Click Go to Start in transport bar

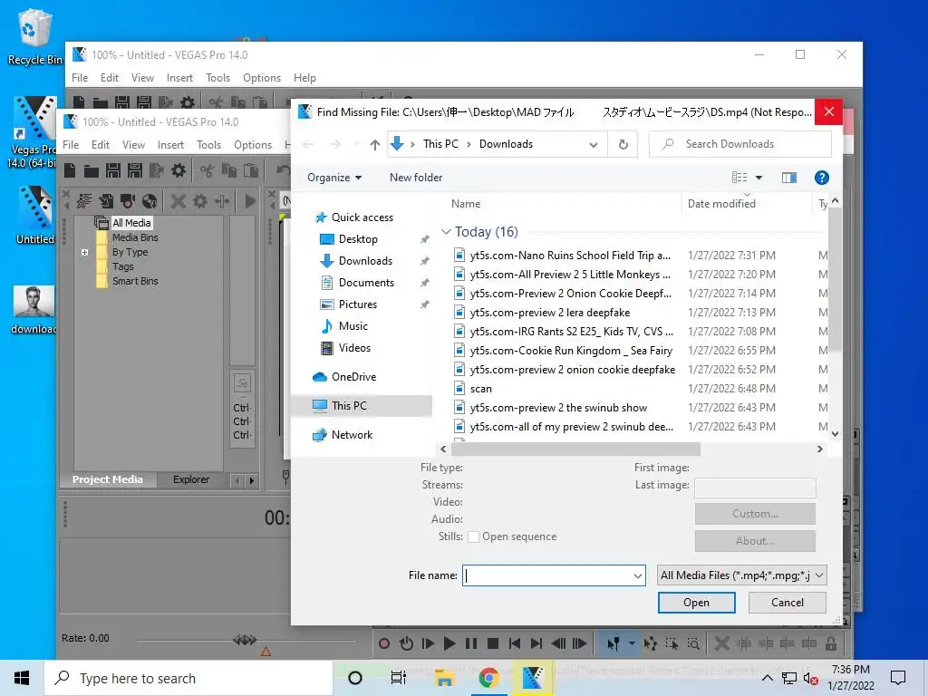(x=515, y=643)
